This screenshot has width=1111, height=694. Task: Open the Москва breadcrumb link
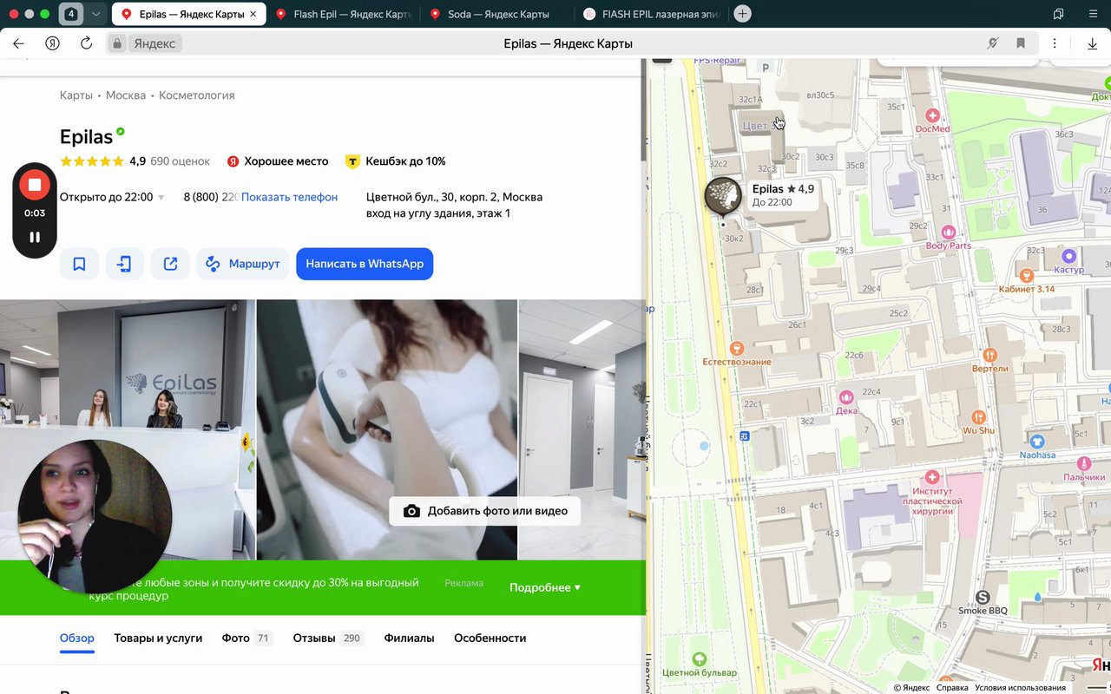click(x=126, y=95)
